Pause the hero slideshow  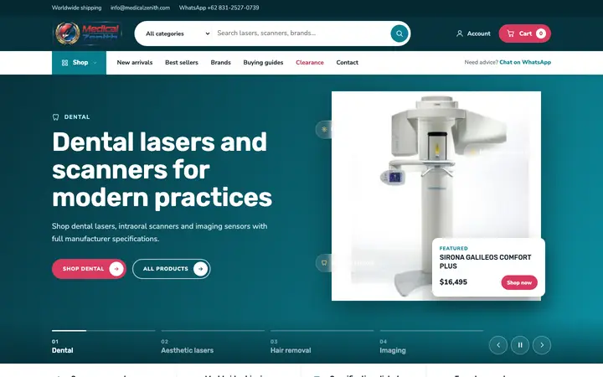[x=520, y=345]
